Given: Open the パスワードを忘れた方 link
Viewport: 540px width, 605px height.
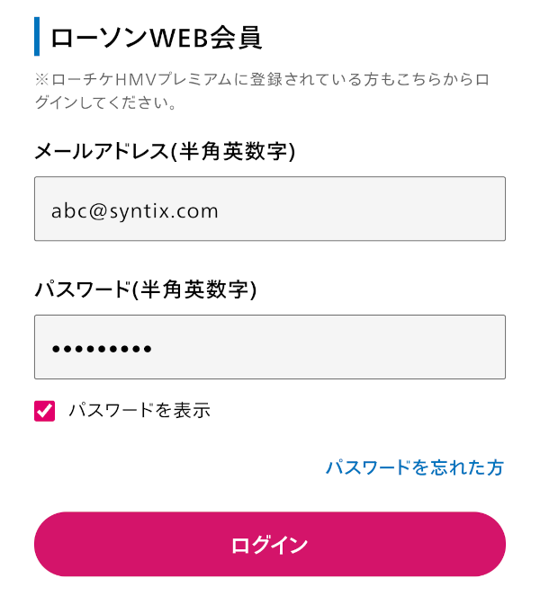Looking at the screenshot, I should point(414,467).
